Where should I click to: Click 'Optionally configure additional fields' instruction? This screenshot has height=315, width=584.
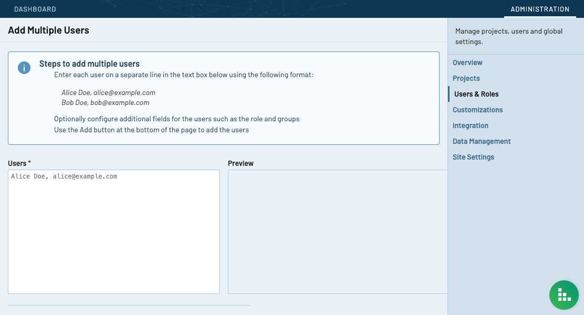176,119
